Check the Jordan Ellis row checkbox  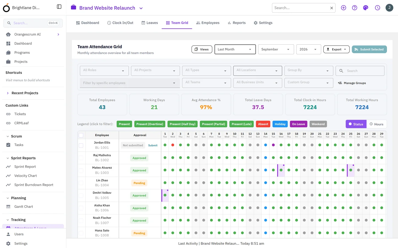click(x=81, y=145)
